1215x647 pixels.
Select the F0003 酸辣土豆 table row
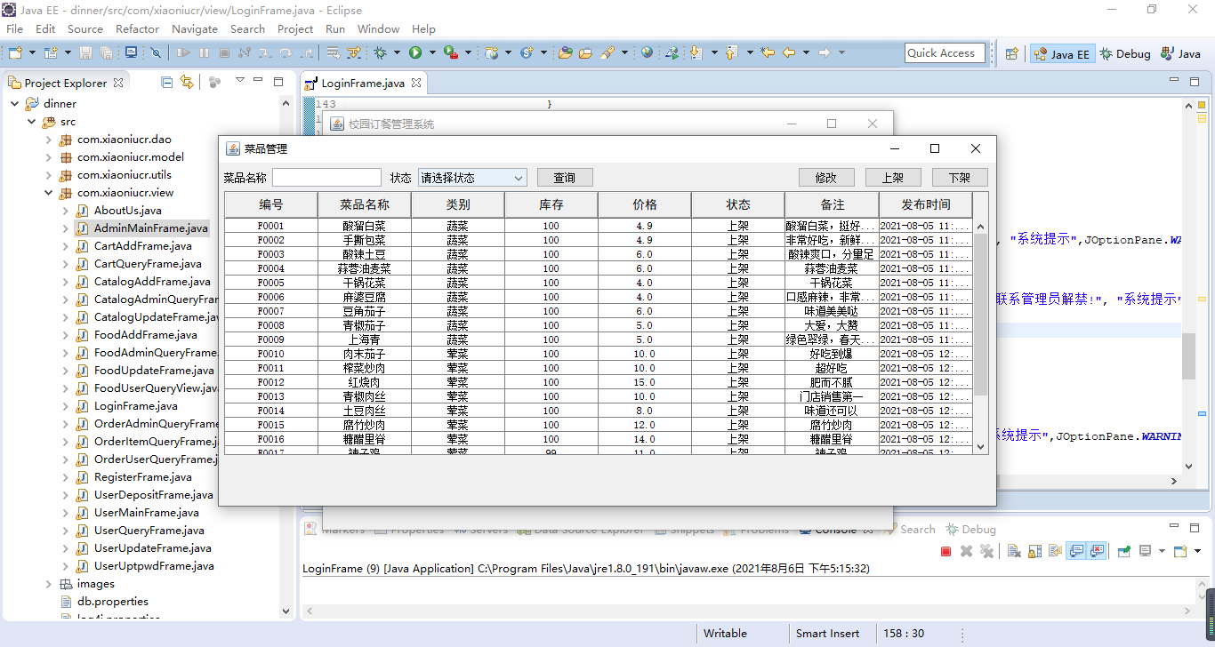coord(599,254)
